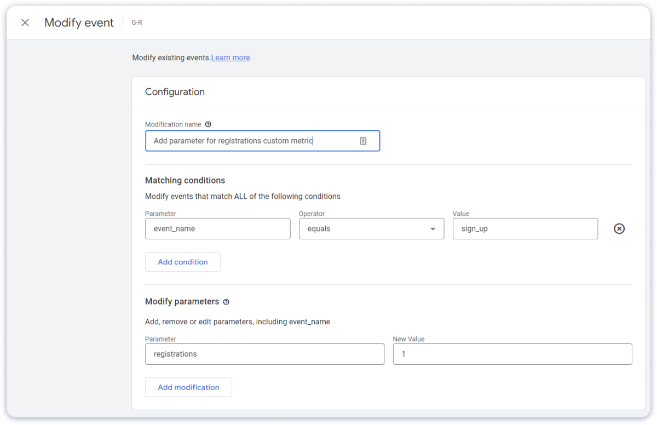Remove the sign_up matching condition
The width and height of the screenshot is (657, 425).
click(x=619, y=228)
